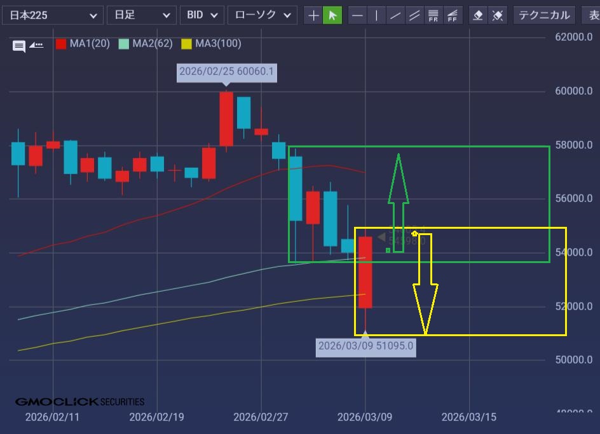Expand the ローソク chart type dropdown
The width and height of the screenshot is (600, 434).
(x=262, y=15)
